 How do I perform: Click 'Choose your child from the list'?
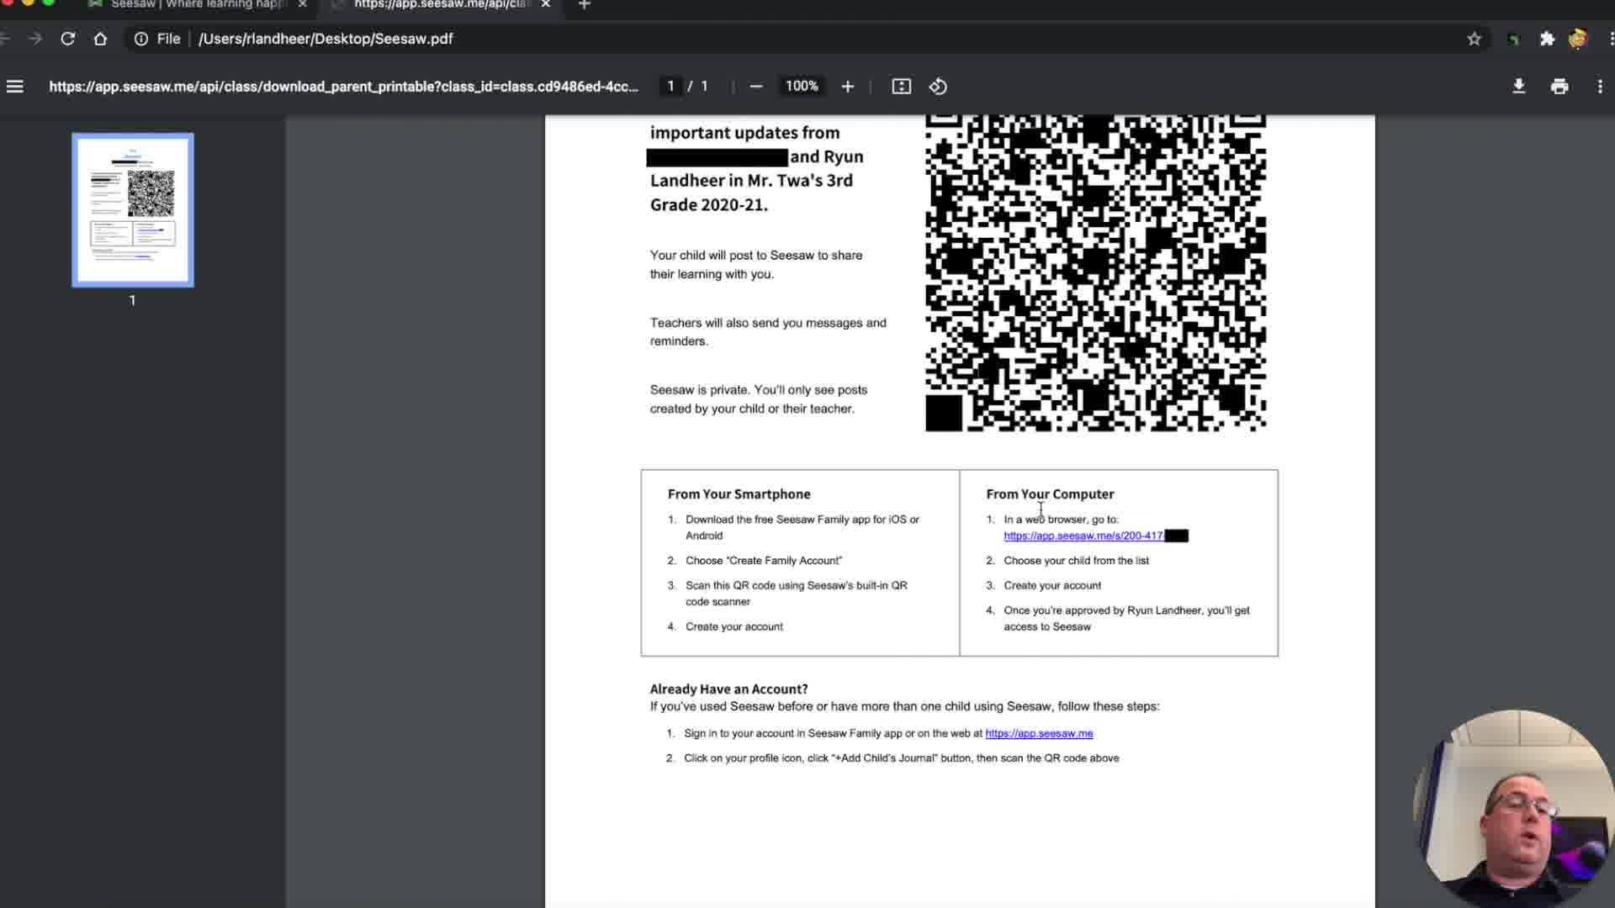[1076, 561]
